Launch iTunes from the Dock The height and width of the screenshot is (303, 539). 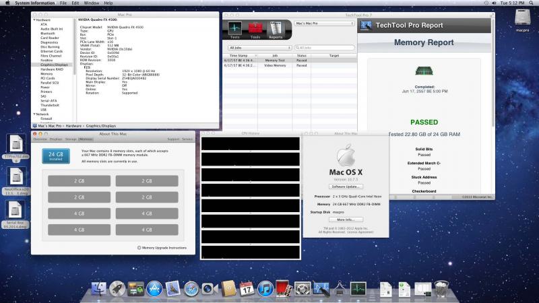[x=265, y=290]
